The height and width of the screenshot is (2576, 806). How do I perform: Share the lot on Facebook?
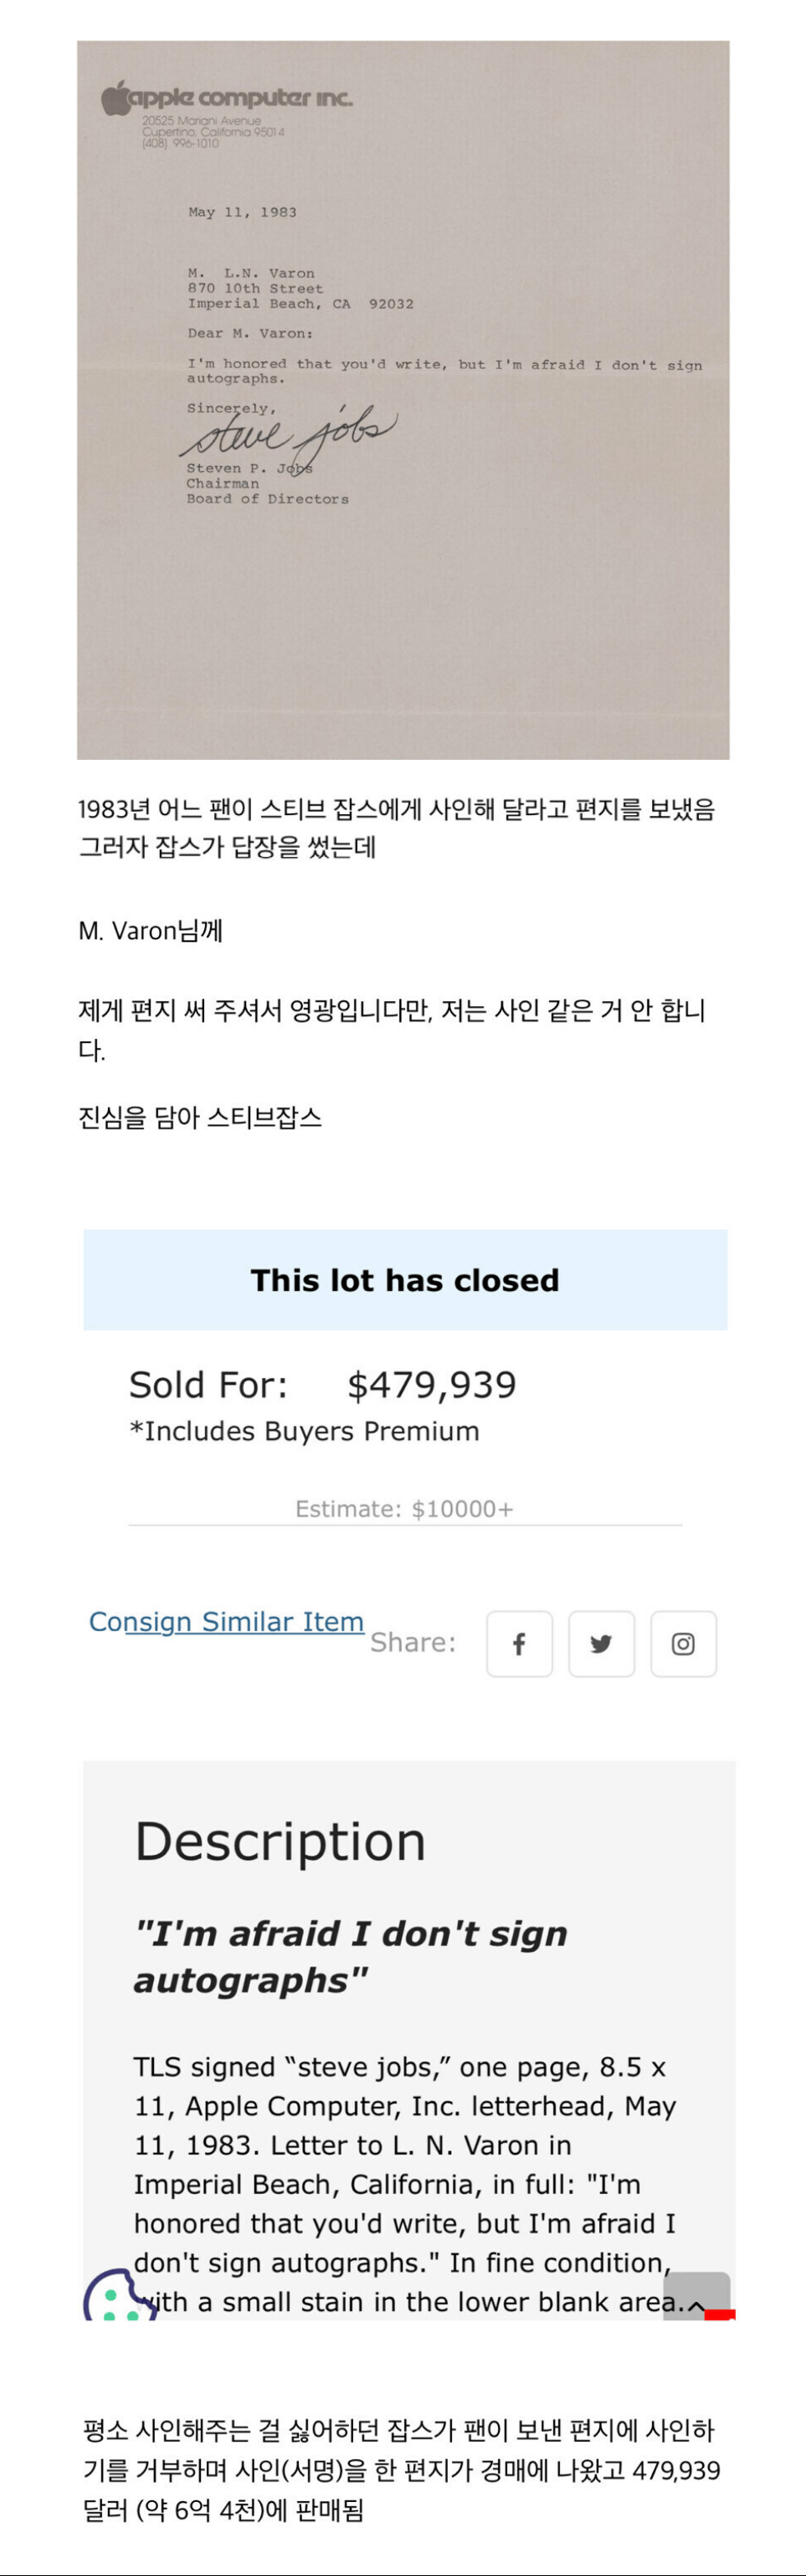pyautogui.click(x=519, y=1643)
